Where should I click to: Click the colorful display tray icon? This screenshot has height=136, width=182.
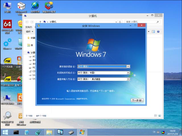click(x=163, y=132)
